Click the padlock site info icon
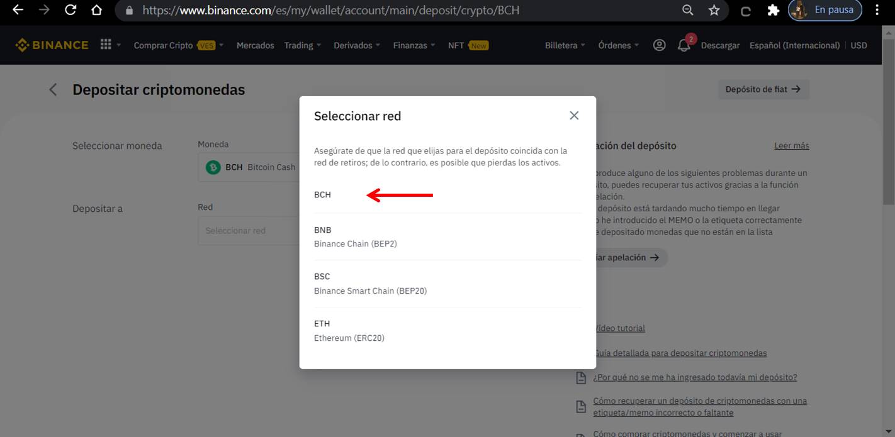The image size is (895, 437). 130,11
